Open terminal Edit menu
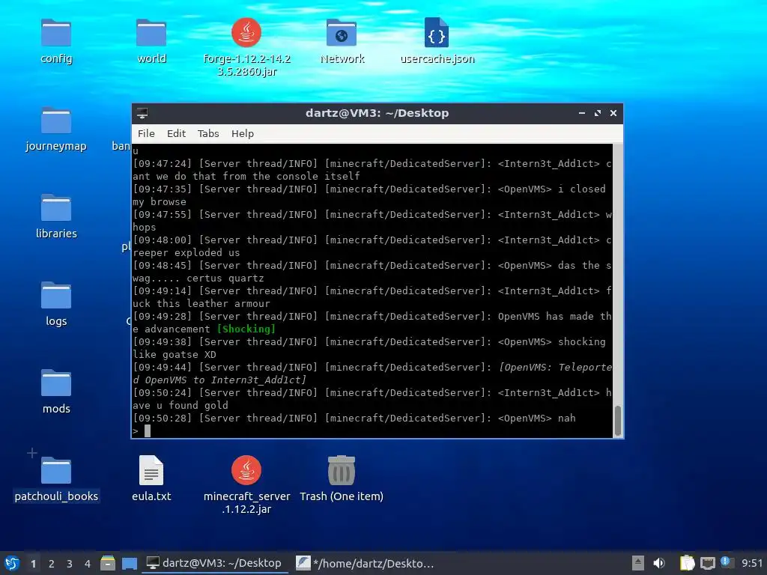The width and height of the screenshot is (767, 575). (x=176, y=133)
